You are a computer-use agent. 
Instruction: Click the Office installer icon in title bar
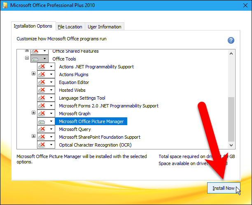tap(5, 5)
